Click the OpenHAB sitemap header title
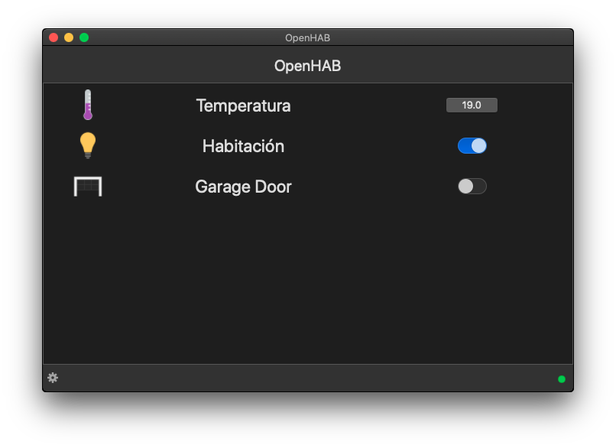 click(x=307, y=66)
